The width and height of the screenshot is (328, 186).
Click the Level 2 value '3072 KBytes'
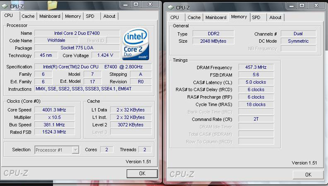[x=131, y=125]
